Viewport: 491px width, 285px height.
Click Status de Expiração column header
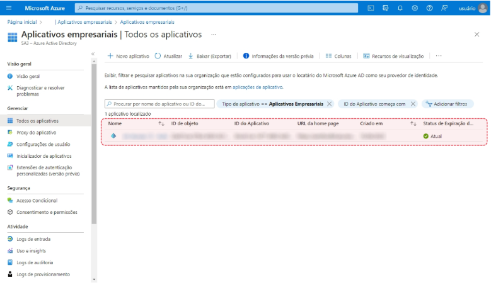[448, 123]
